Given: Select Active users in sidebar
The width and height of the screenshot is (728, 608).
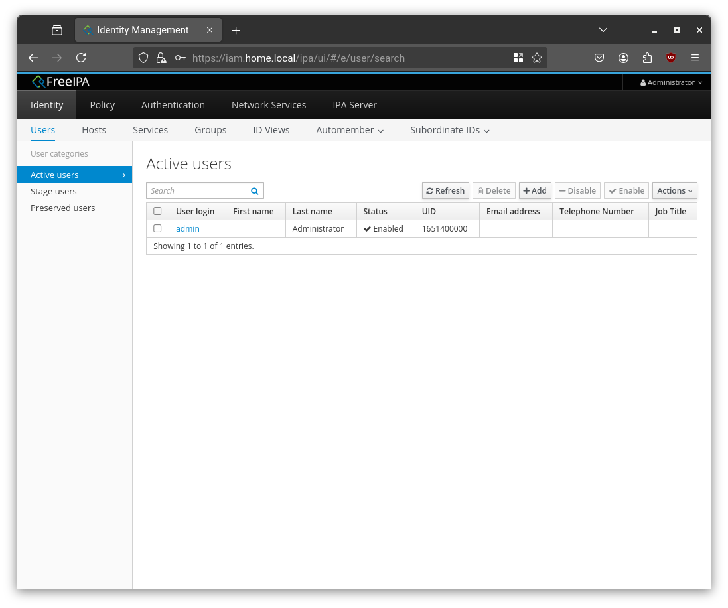Looking at the screenshot, I should click(75, 175).
